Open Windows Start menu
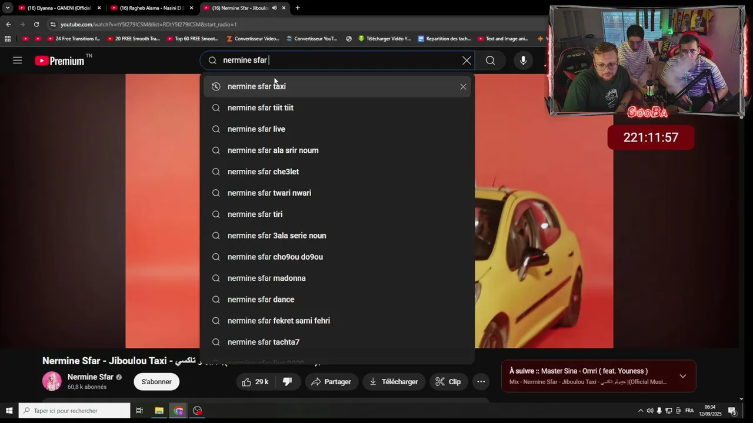This screenshot has width=753, height=423. point(9,411)
